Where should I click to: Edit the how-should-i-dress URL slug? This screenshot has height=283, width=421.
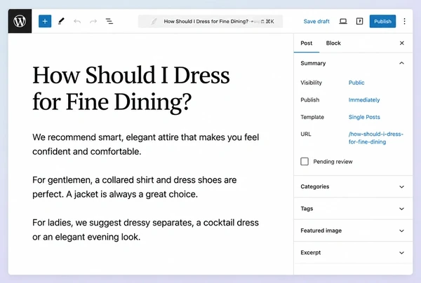point(375,138)
